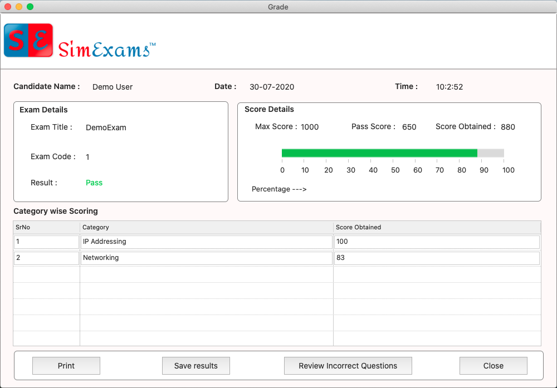557x388 pixels.
Task: Click the grey unfilled progress bar portion
Action: pos(491,153)
